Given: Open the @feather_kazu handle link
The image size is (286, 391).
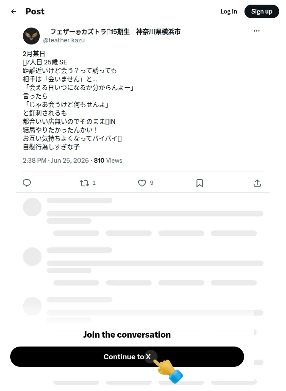Looking at the screenshot, I should click(x=64, y=40).
